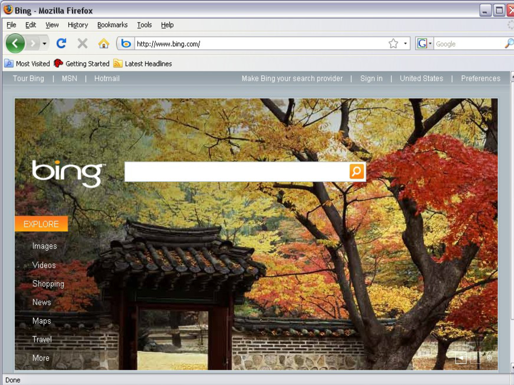Show the next background image arrow
This screenshot has height=385, width=514.
pyautogui.click(x=475, y=358)
